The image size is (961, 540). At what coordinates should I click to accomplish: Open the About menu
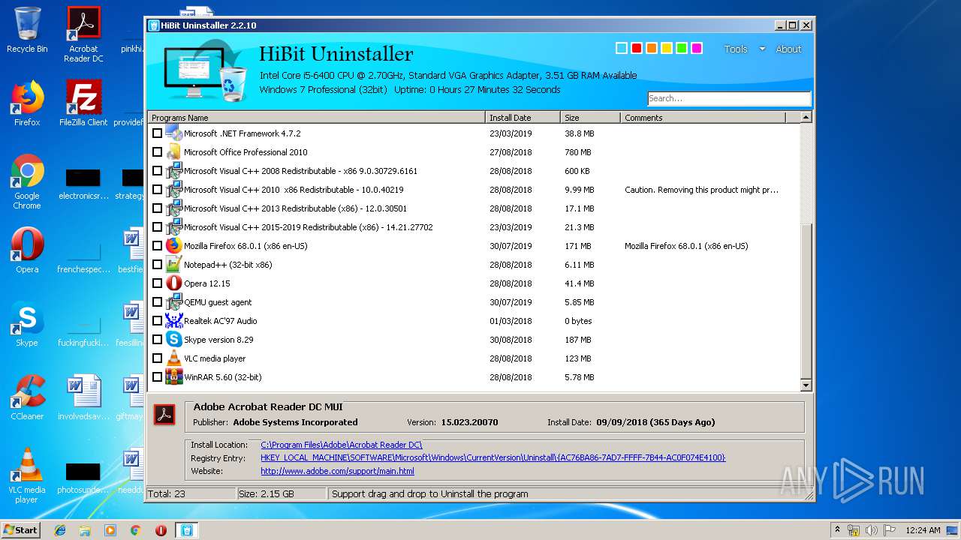tap(788, 49)
